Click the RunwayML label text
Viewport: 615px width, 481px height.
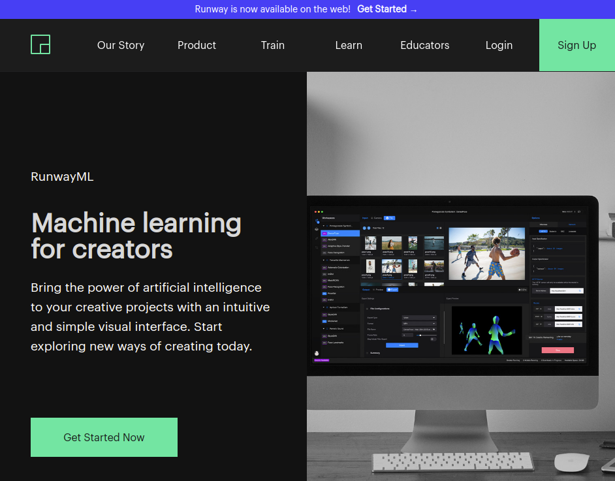[62, 177]
